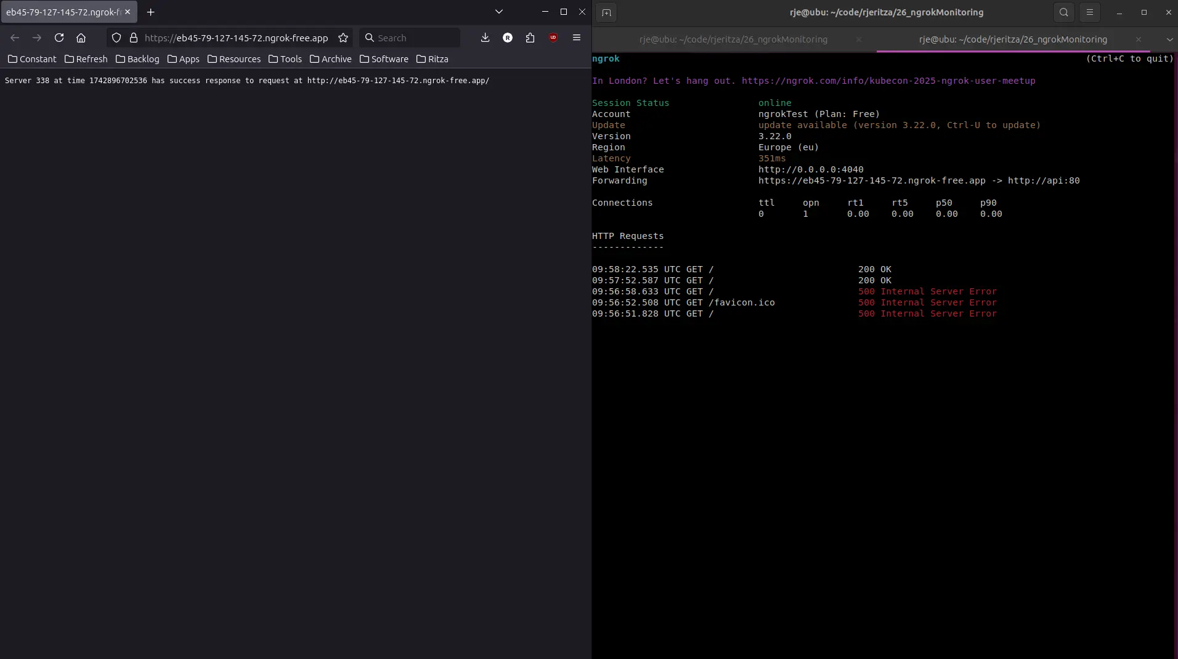The width and height of the screenshot is (1178, 659).
Task: Open the Ritza bookmarks folder
Action: tap(433, 59)
